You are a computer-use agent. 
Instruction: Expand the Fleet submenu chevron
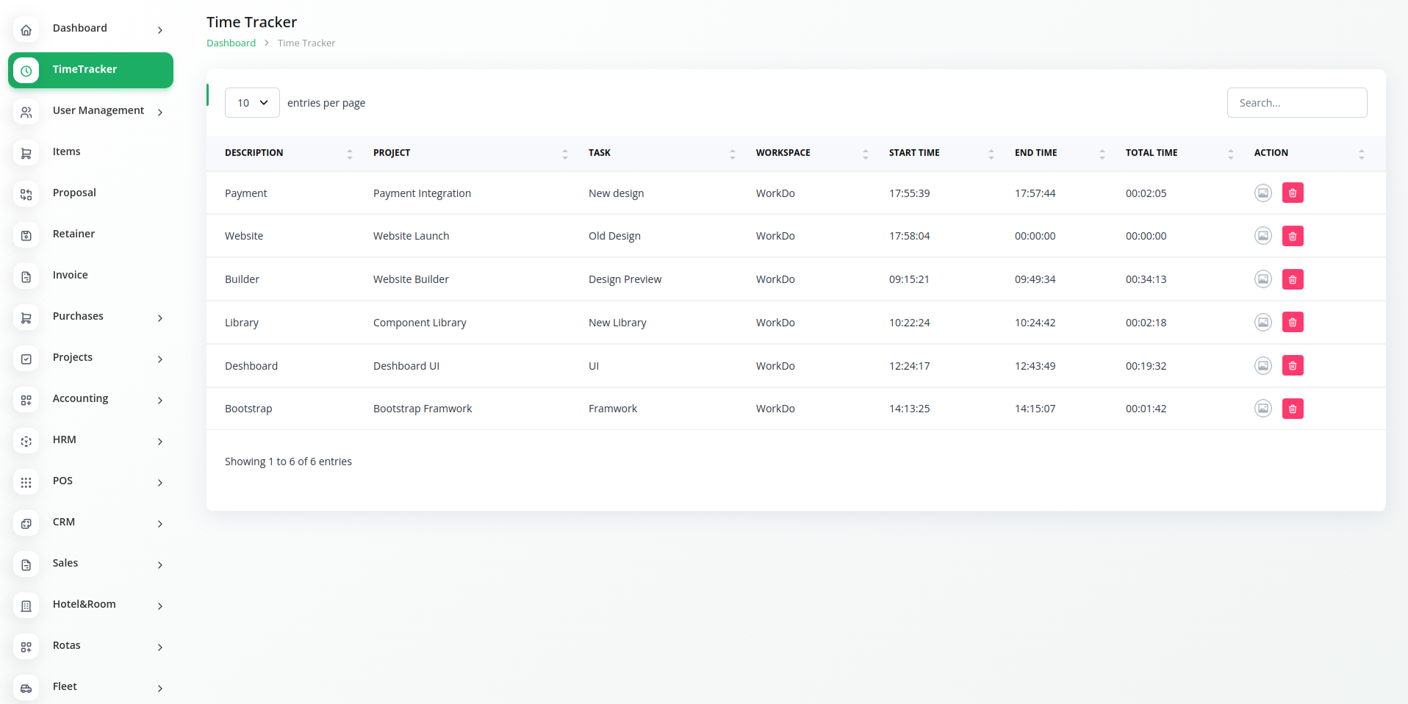[159, 689]
